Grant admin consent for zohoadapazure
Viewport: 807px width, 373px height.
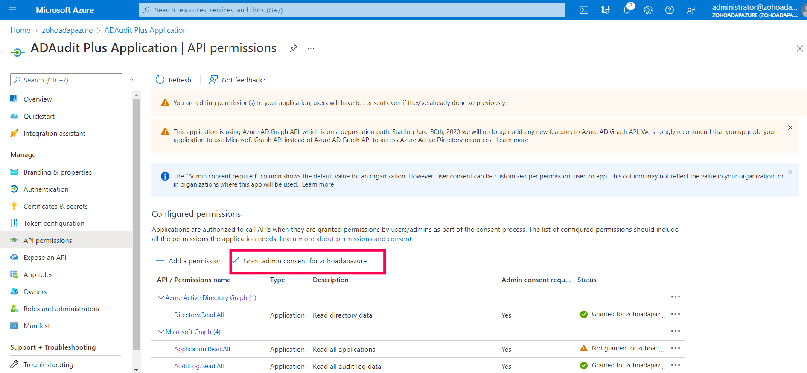pos(304,261)
